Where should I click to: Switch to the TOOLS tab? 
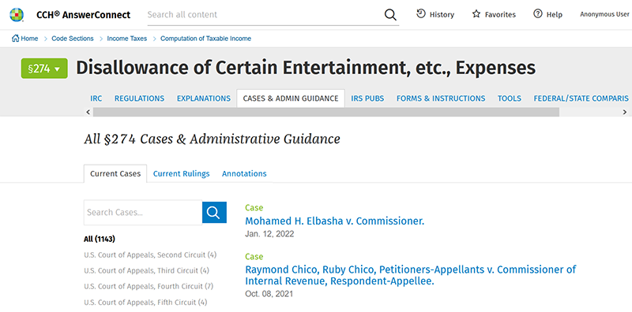[x=509, y=98]
